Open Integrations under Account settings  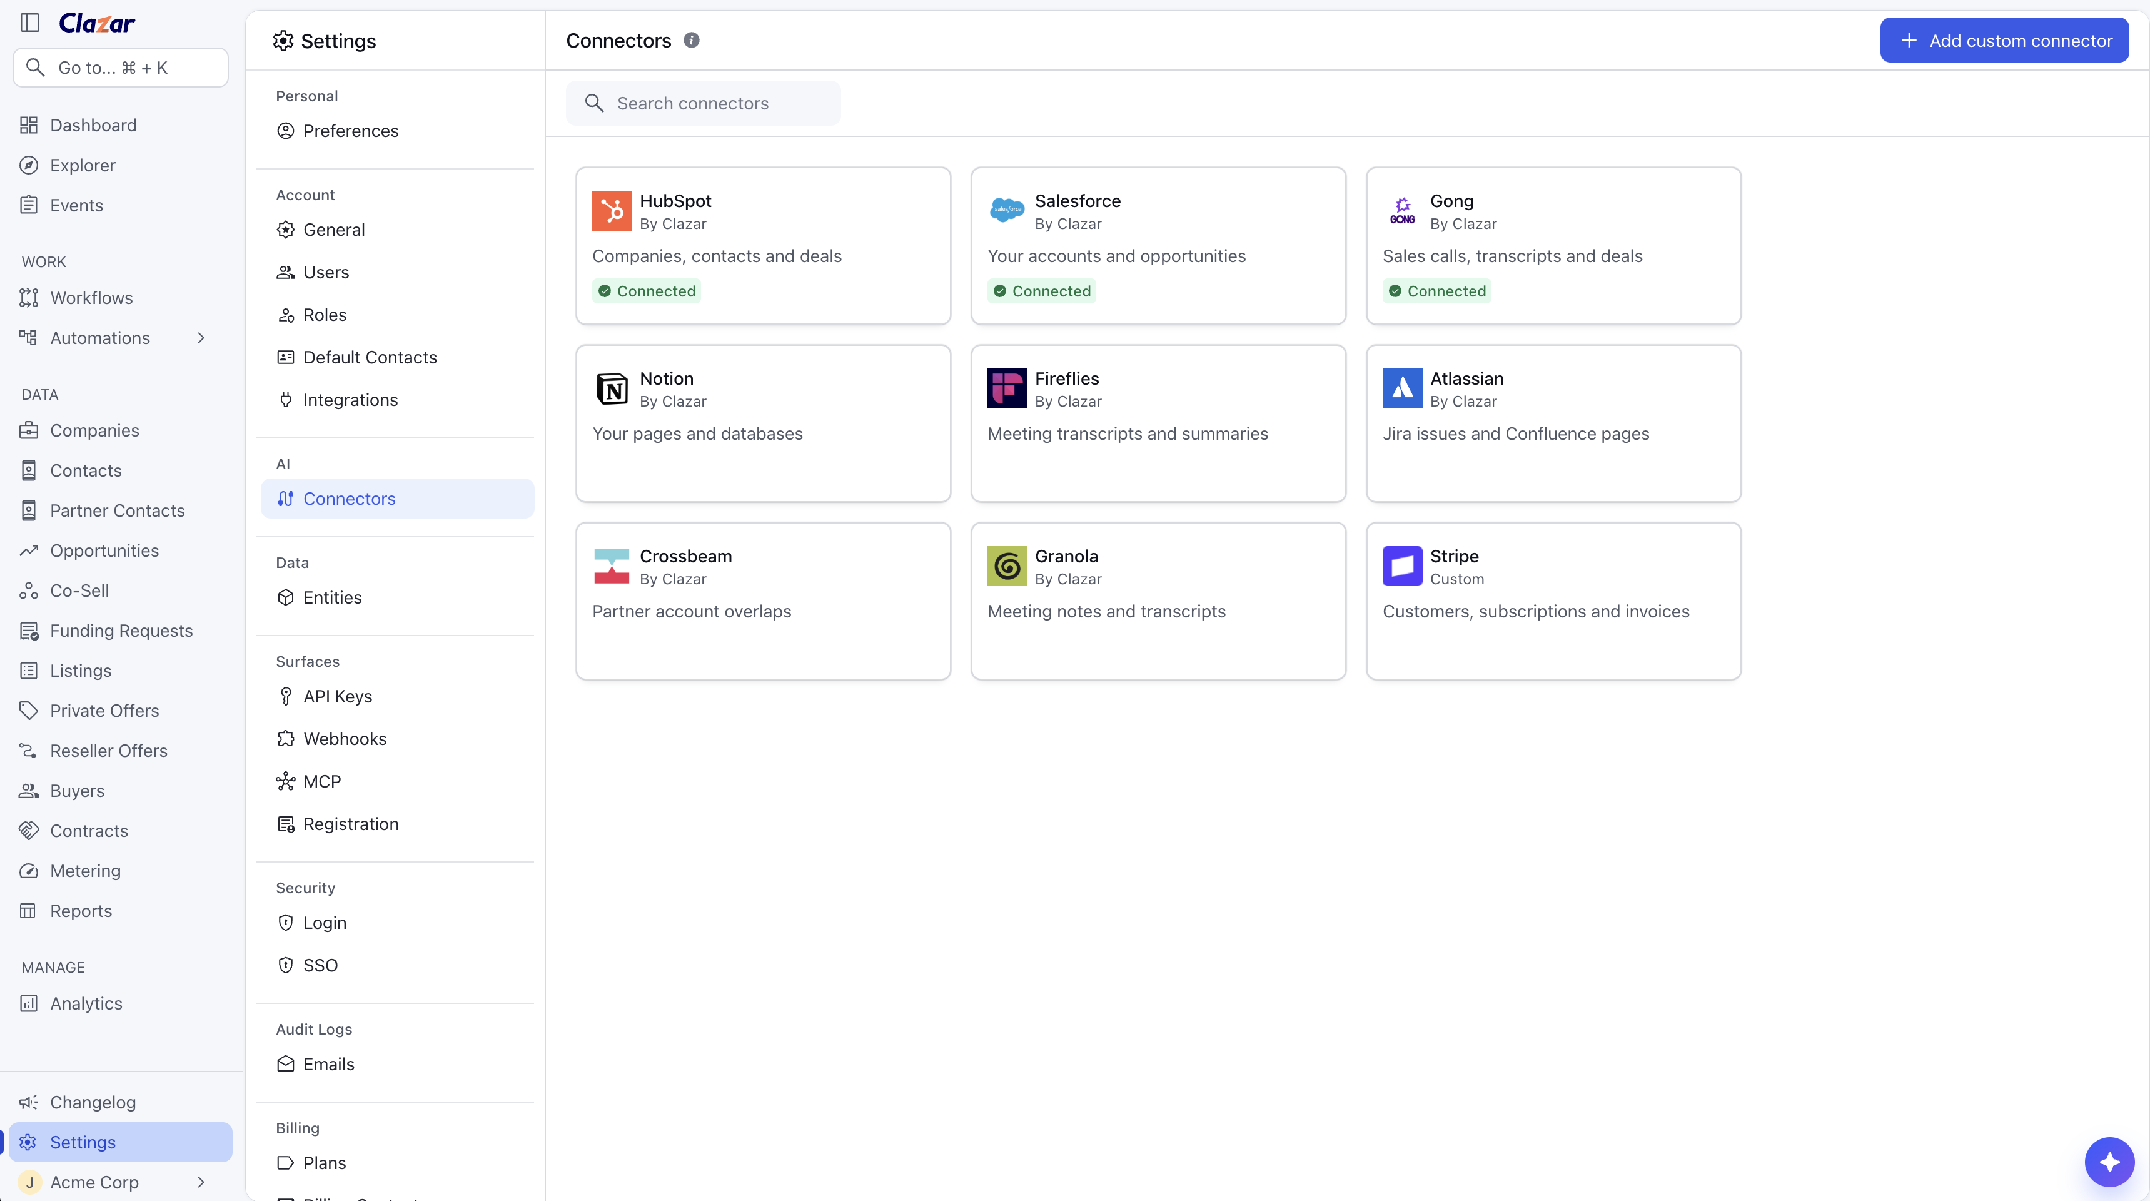tap(397, 400)
